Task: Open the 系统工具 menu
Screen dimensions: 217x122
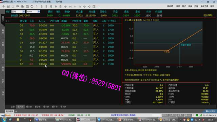Action: coord(204,6)
